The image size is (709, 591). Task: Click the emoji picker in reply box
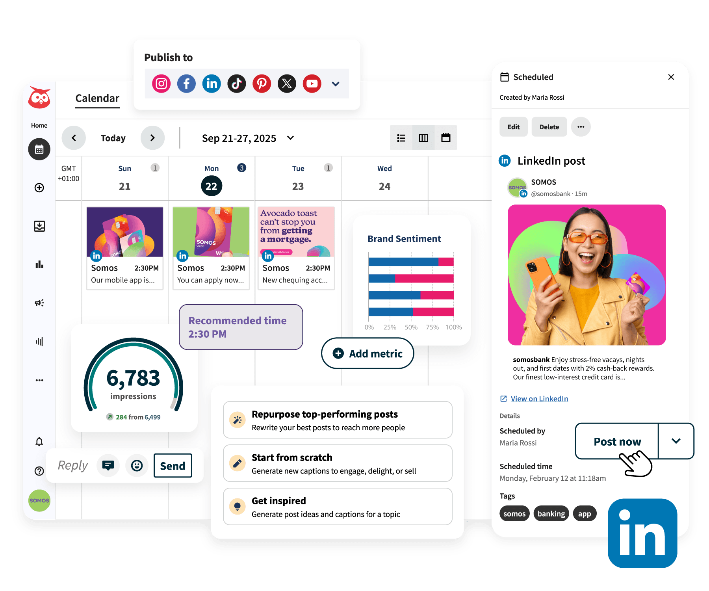coord(137,466)
